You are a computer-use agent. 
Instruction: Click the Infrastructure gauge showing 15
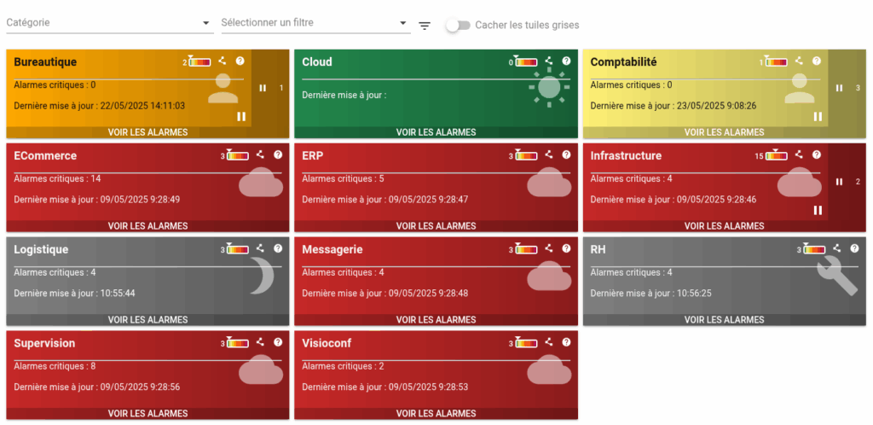(776, 155)
